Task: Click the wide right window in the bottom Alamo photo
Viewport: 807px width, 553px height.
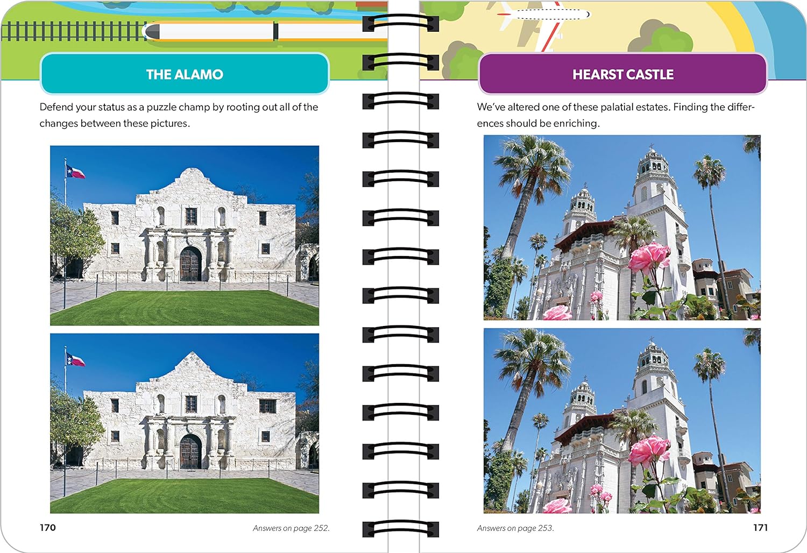Action: pyautogui.click(x=267, y=406)
